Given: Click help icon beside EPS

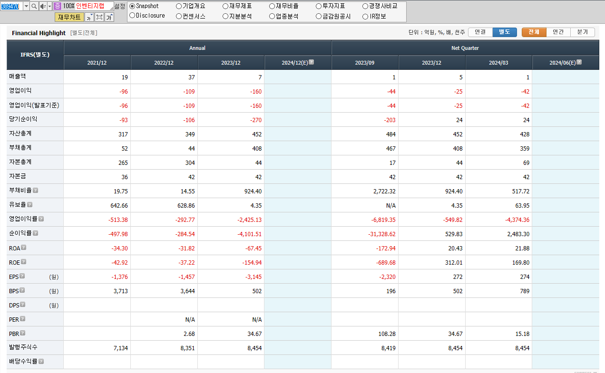Looking at the screenshot, I should pyautogui.click(x=22, y=276).
